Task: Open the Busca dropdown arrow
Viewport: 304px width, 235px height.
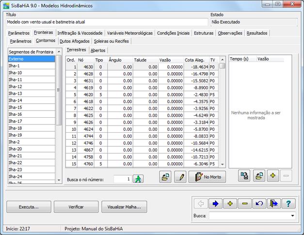Action: [292, 216]
